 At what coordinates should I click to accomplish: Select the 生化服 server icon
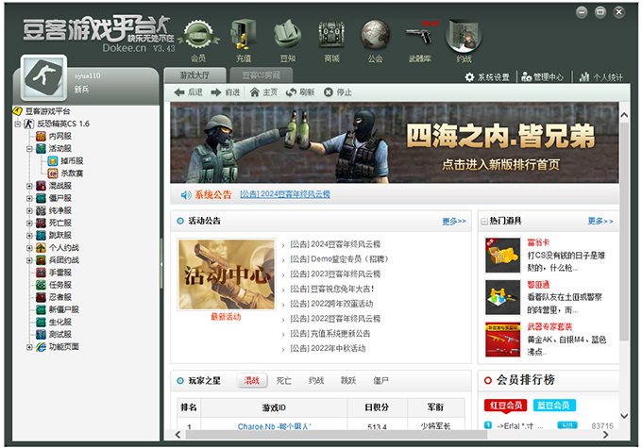(41, 322)
